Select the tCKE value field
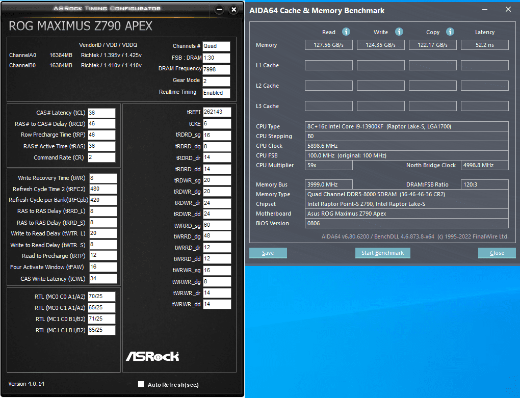This screenshot has width=520, height=398. [217, 124]
